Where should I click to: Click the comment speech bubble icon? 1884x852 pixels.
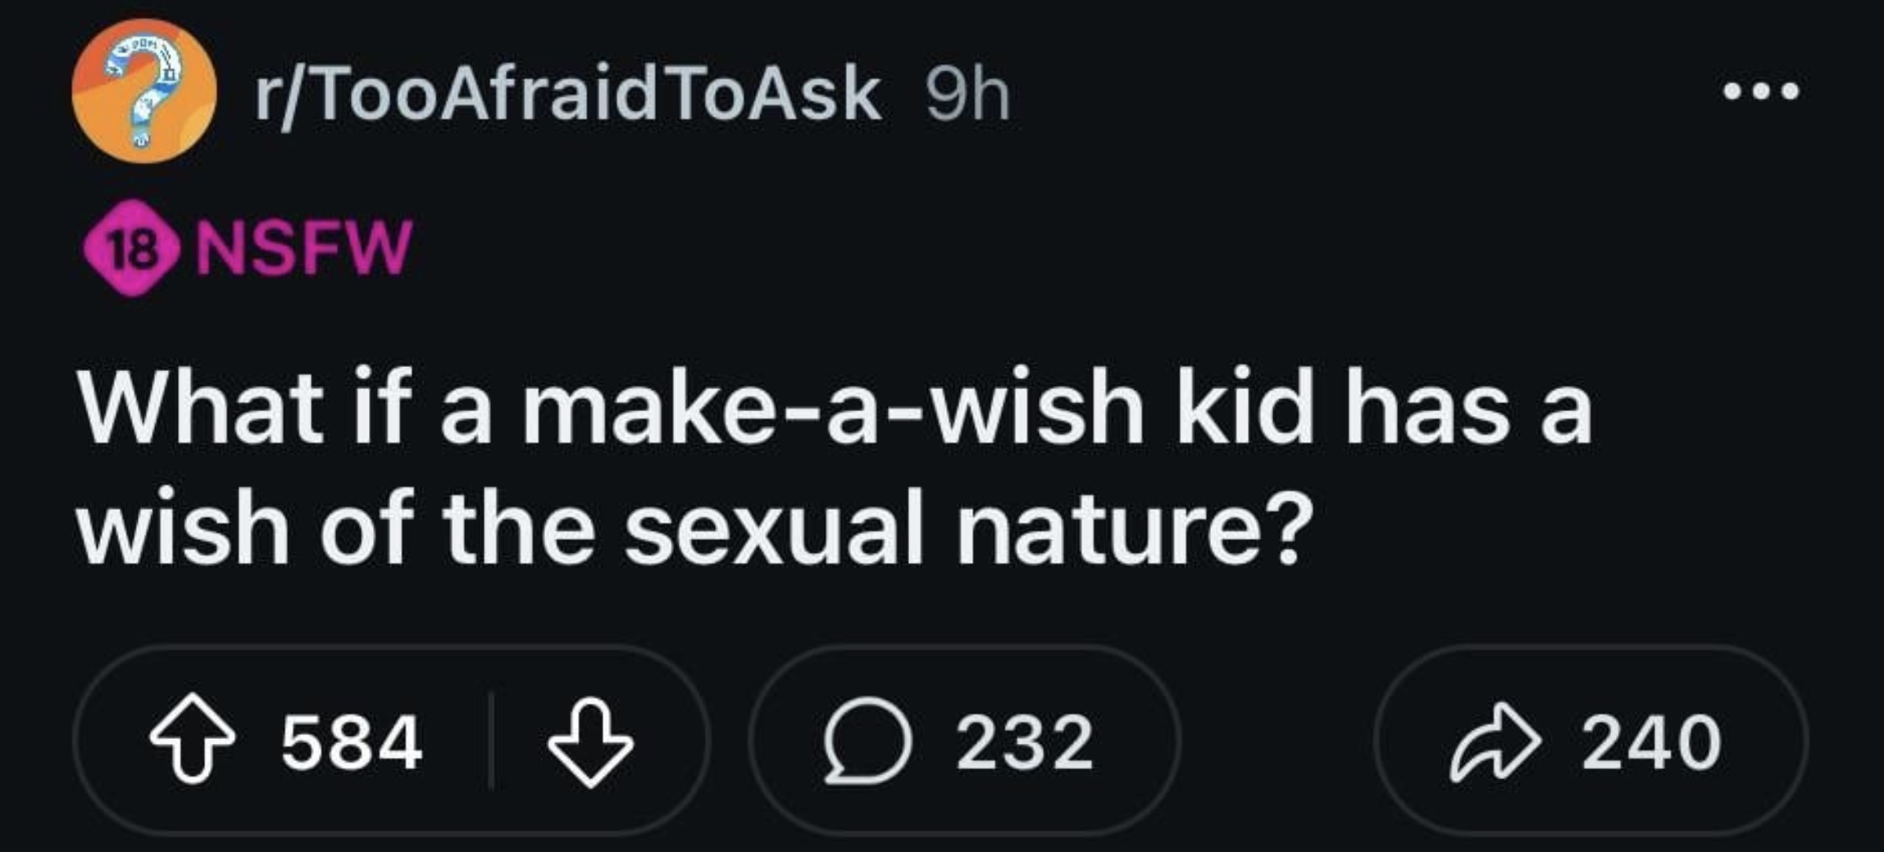pyautogui.click(x=867, y=741)
